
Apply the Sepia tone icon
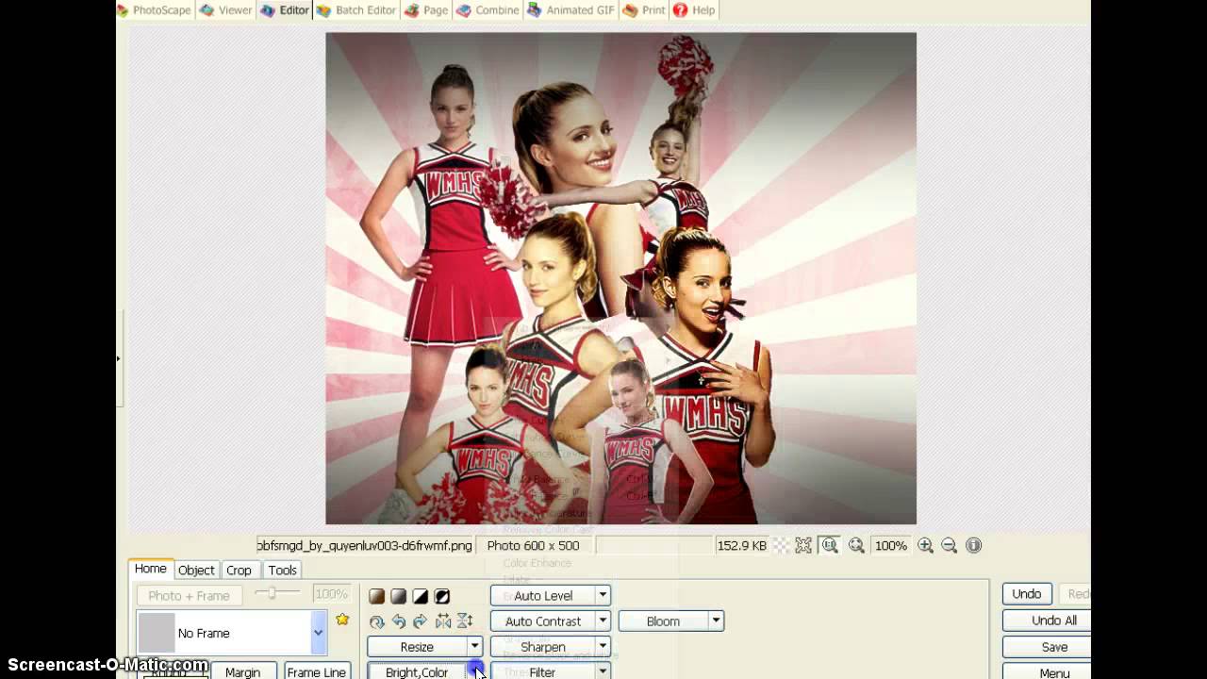point(377,596)
